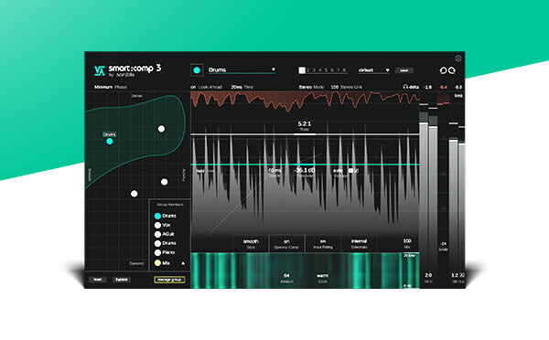This screenshot has height=340, width=549.
Task: Toggle delta listening mode
Action: 411,87
